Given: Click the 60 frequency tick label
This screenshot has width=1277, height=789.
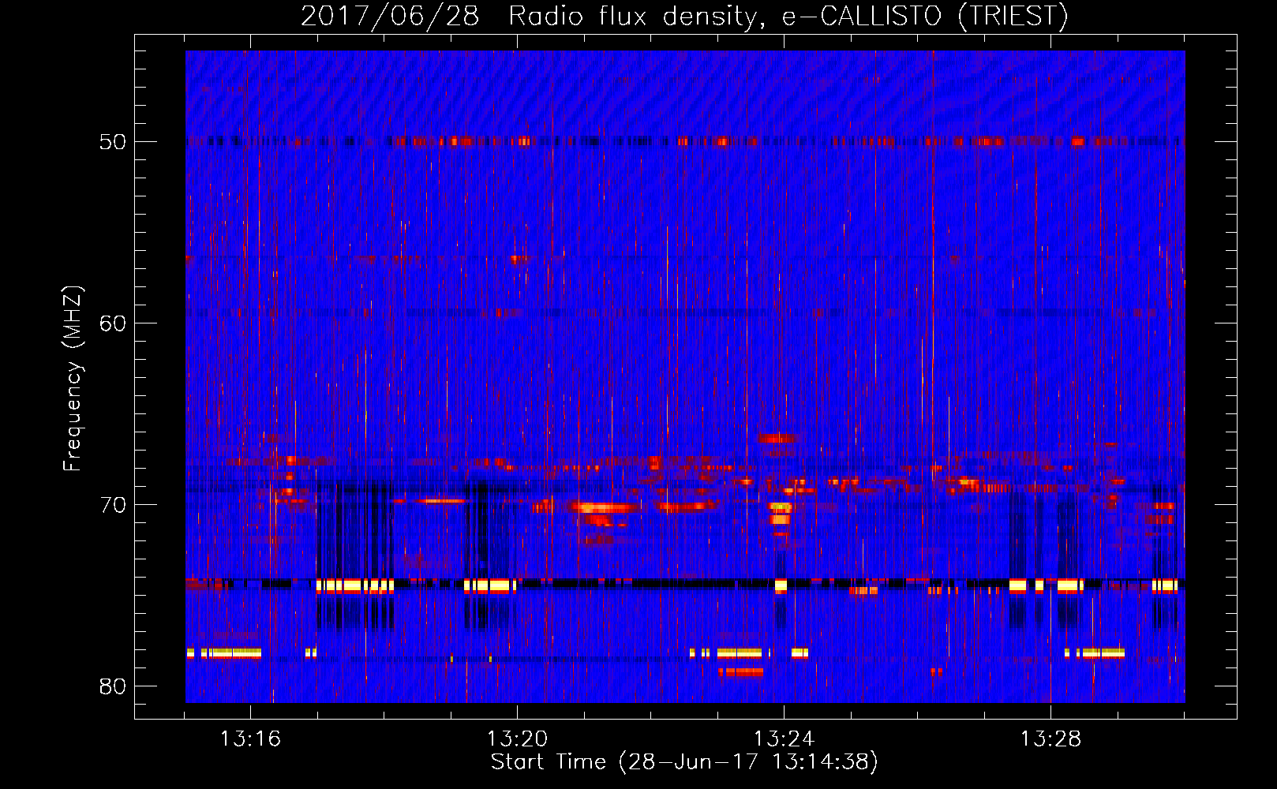Looking at the screenshot, I should 112,323.
